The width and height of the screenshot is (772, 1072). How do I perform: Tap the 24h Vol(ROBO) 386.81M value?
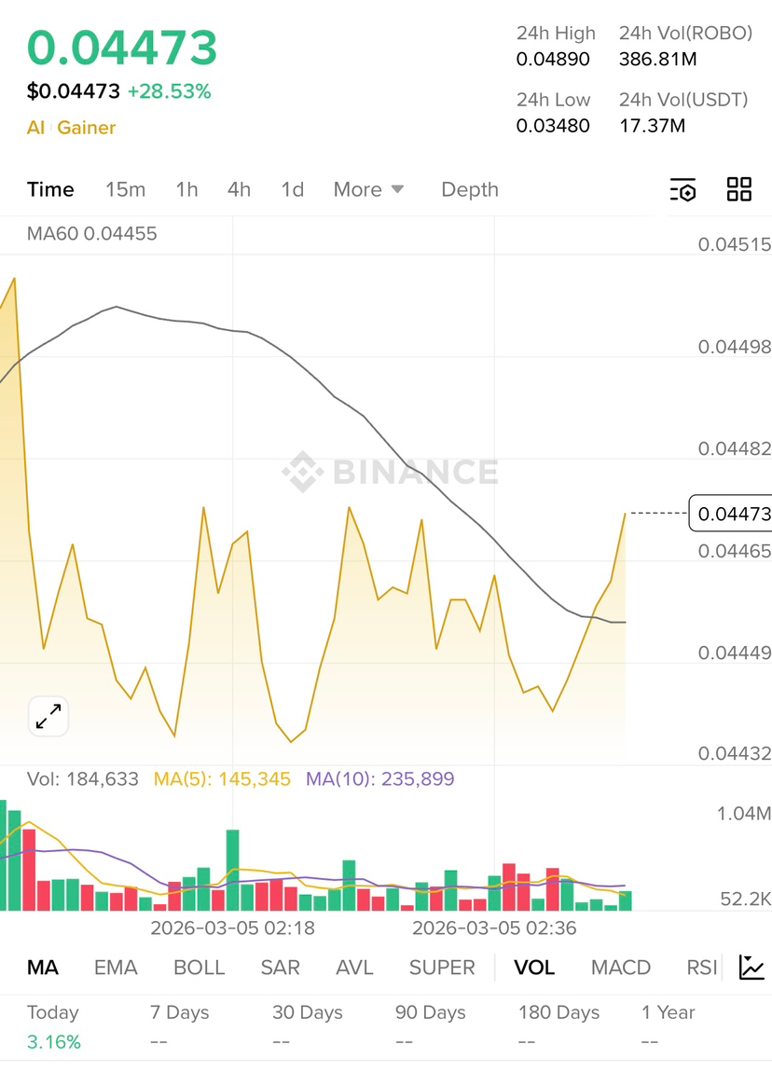658,60
